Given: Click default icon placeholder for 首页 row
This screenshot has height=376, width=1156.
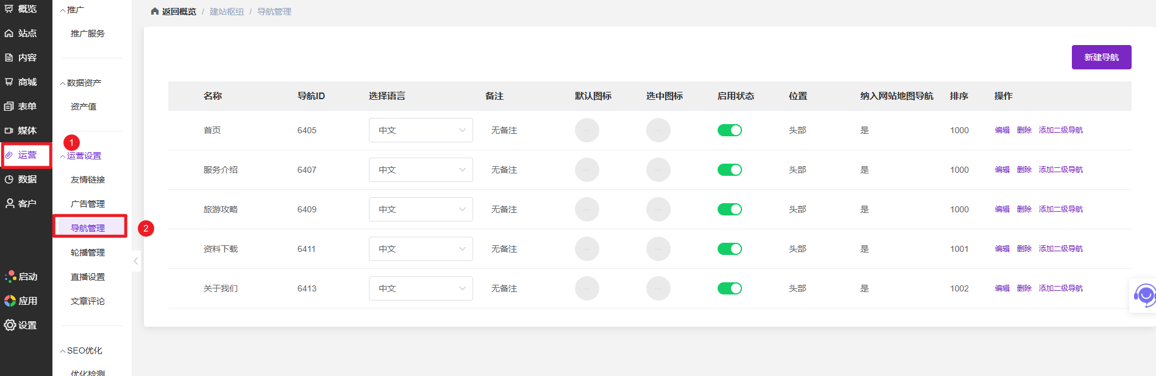Looking at the screenshot, I should coord(587,130).
